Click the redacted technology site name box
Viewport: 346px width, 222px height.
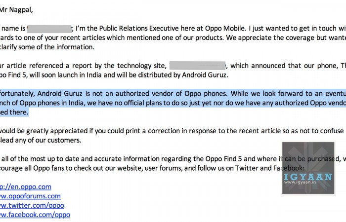click(197, 65)
